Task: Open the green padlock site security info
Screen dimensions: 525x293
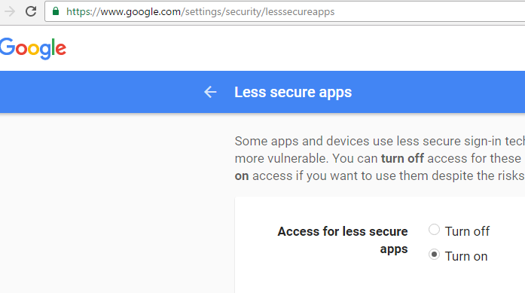Action: point(56,11)
